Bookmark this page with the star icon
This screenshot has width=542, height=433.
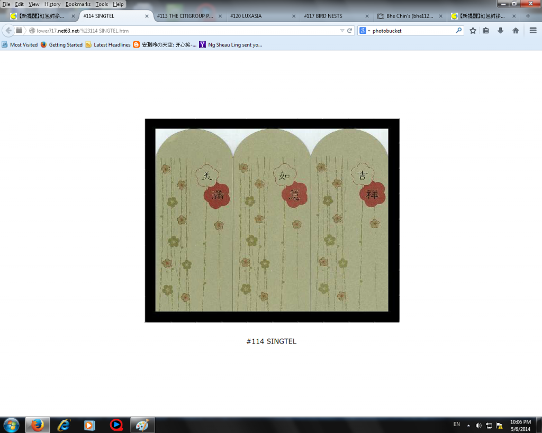pos(473,31)
